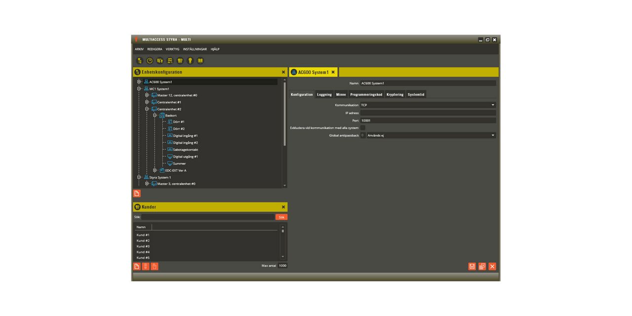This screenshot has height=316, width=632.
Task: Toggle 'Exkludera vid kommunikation med alla system' checkbox
Action: pos(363,128)
